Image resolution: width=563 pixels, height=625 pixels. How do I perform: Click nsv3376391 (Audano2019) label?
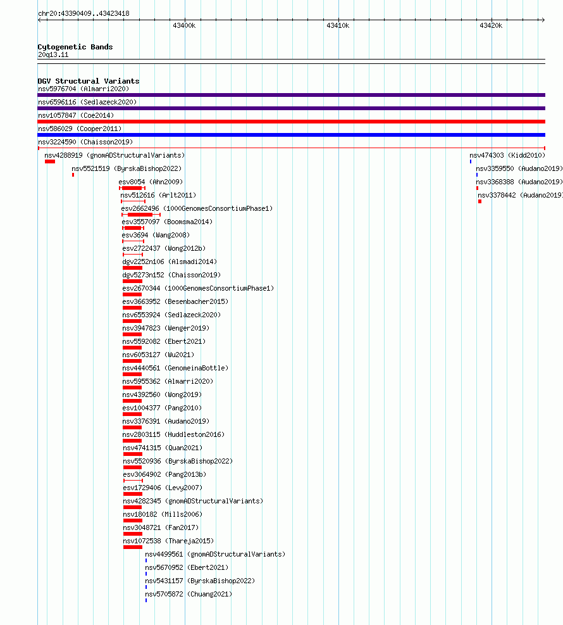point(166,421)
